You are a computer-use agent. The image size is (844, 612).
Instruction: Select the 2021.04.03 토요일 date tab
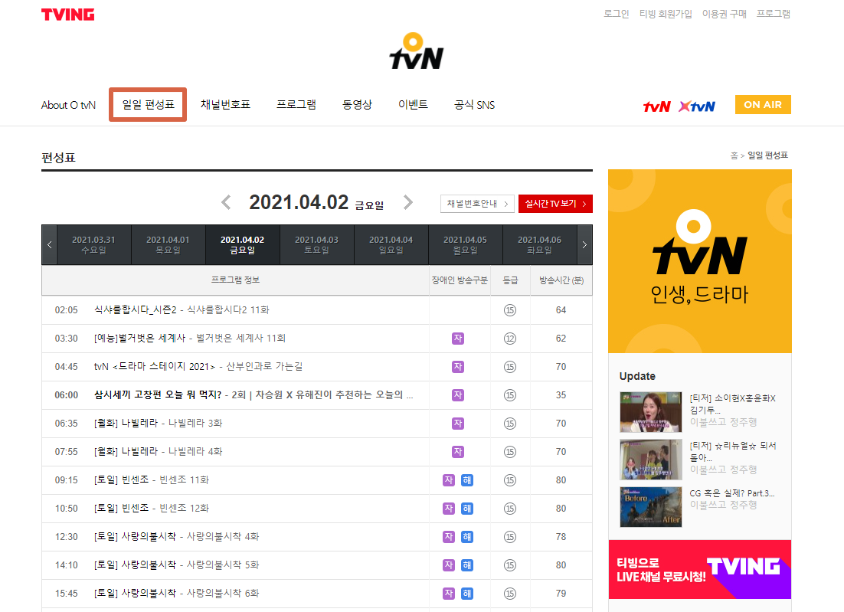point(316,245)
